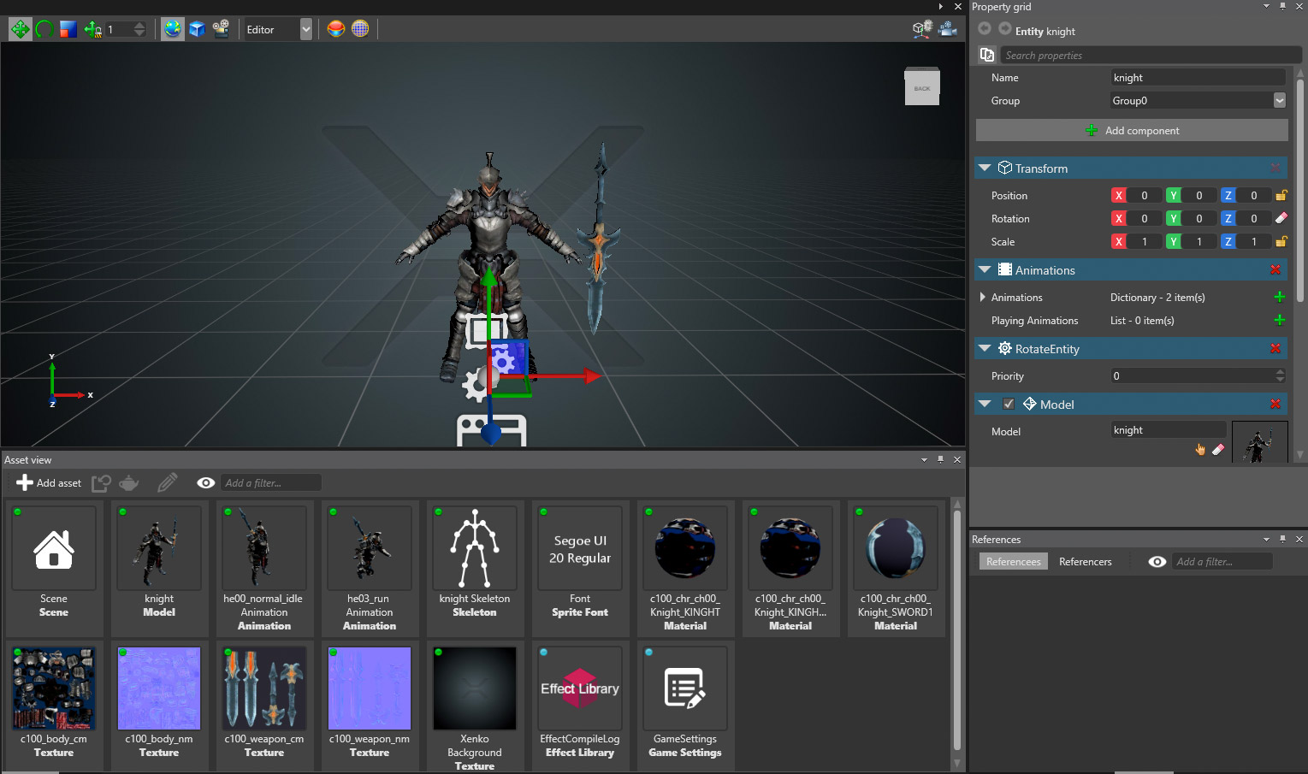
Task: Reset Rotation with the eraser icon
Action: tap(1281, 219)
